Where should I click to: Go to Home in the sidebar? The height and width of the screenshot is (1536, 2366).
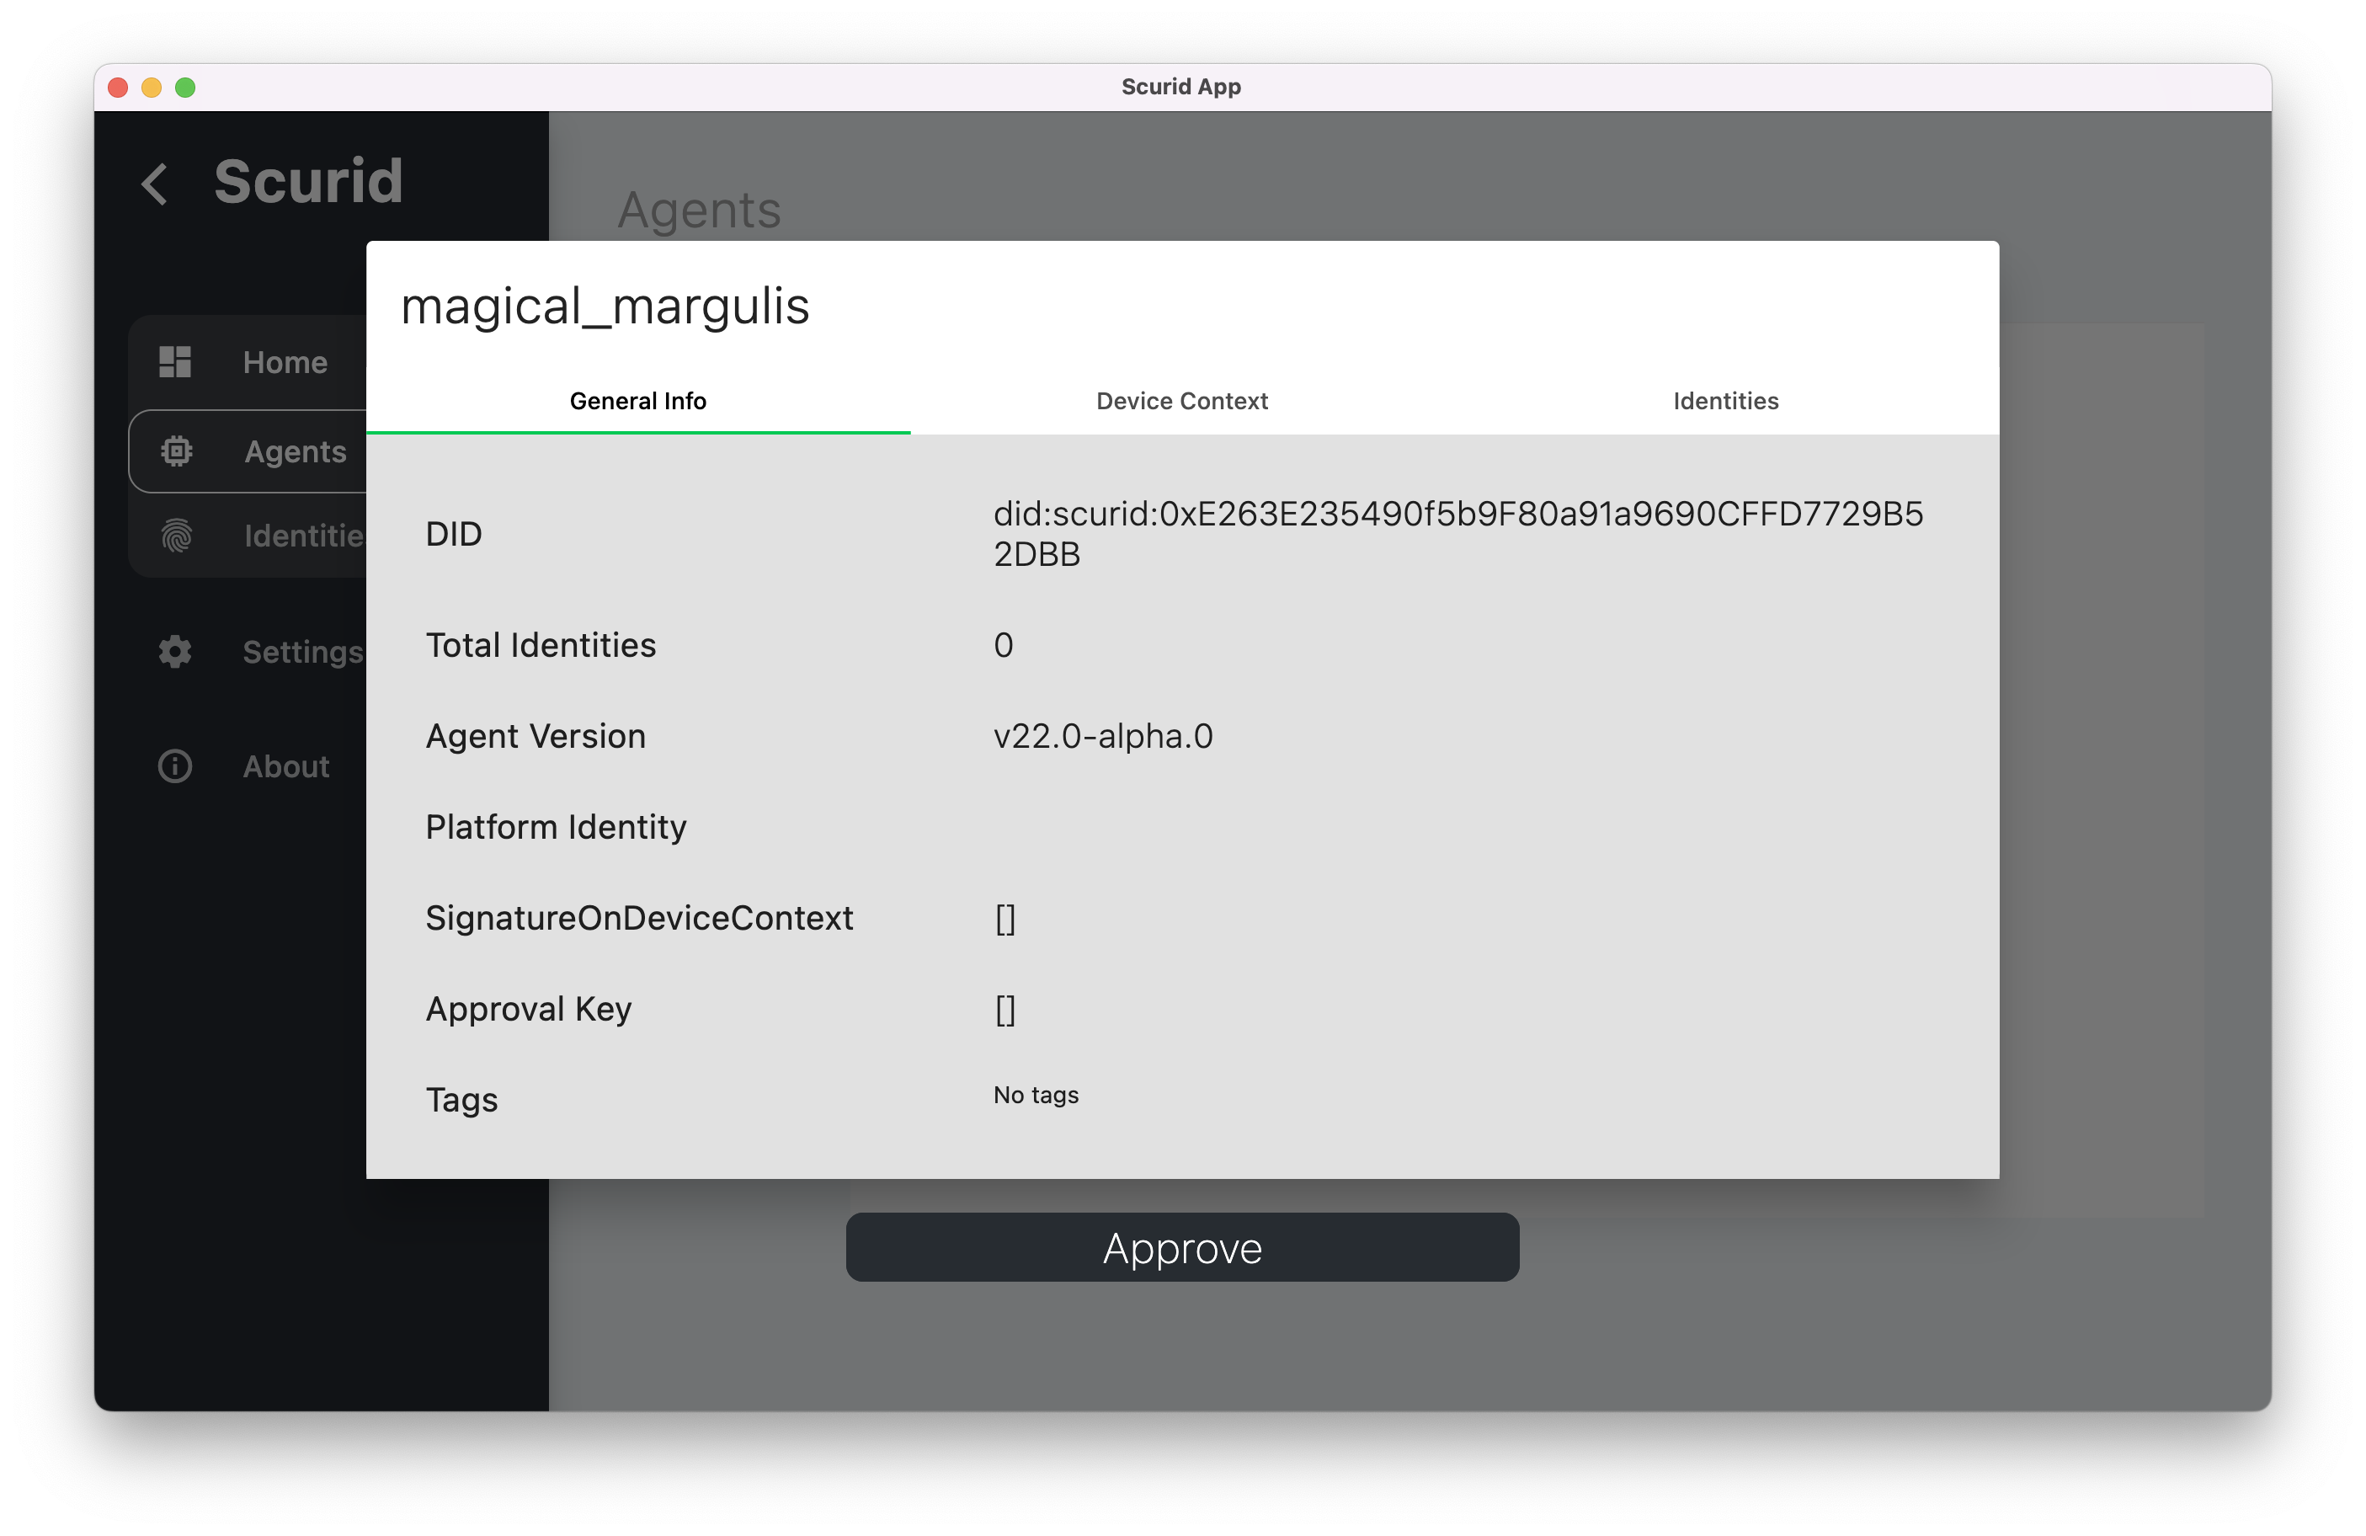285,362
